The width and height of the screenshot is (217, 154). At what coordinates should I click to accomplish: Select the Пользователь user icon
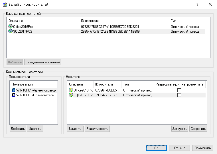pyautogui.click(x=13, y=95)
